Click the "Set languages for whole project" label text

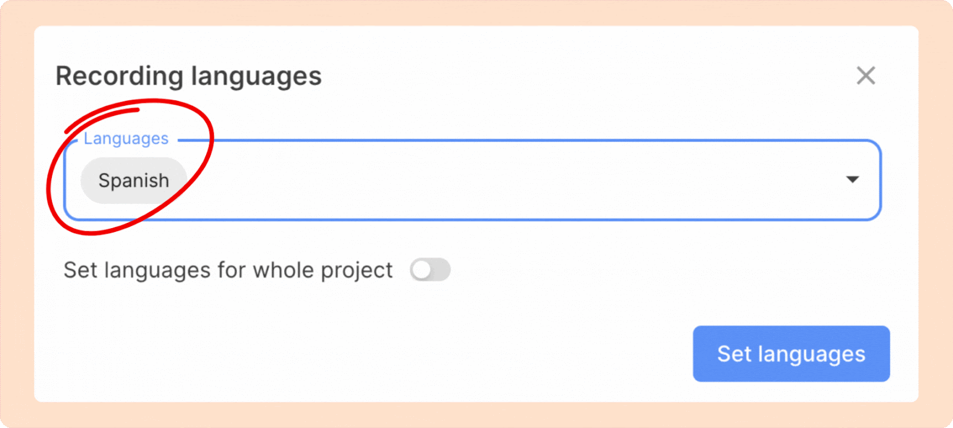click(x=228, y=270)
